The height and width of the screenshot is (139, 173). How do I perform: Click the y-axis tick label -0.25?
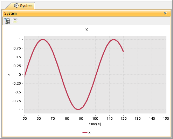tap(17, 83)
